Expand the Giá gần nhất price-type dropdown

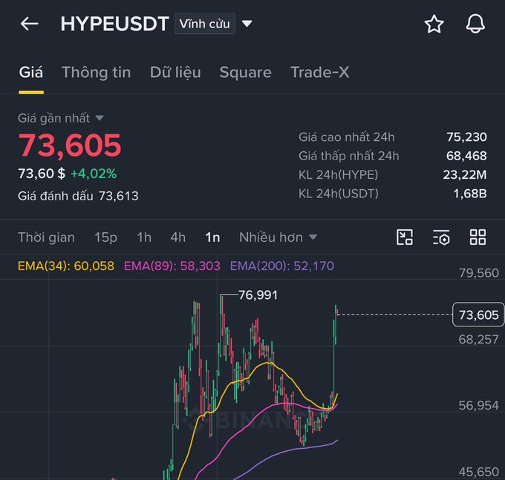[x=100, y=118]
